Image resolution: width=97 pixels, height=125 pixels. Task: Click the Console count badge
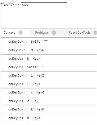21,33
